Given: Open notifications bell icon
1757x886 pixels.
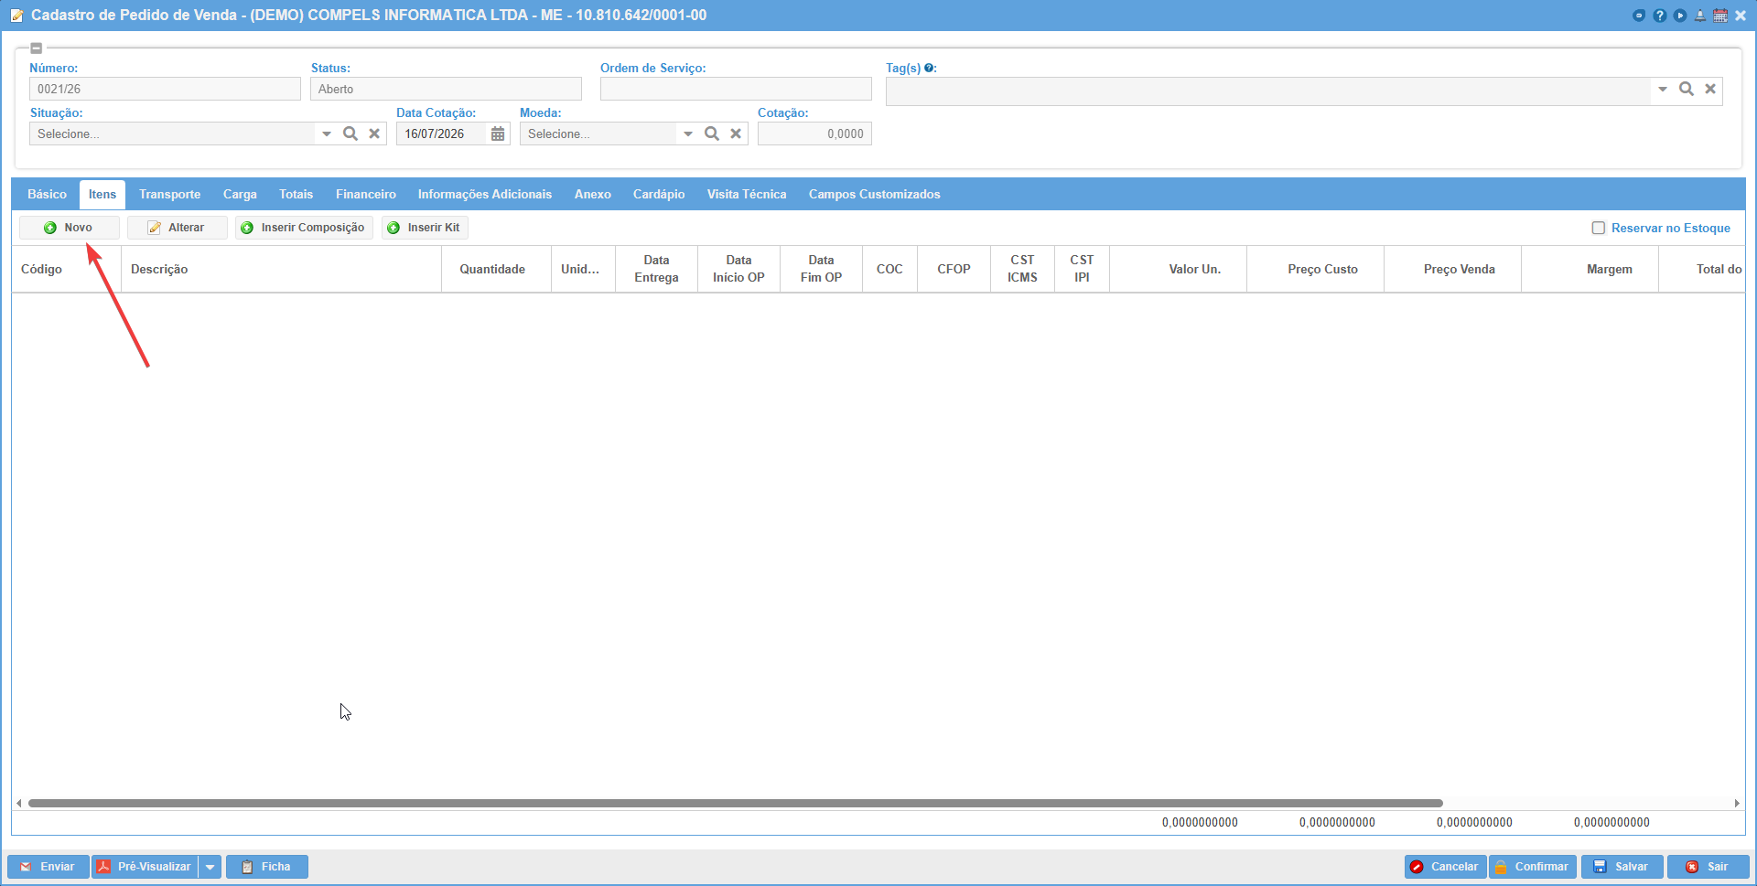Looking at the screenshot, I should 1700,16.
